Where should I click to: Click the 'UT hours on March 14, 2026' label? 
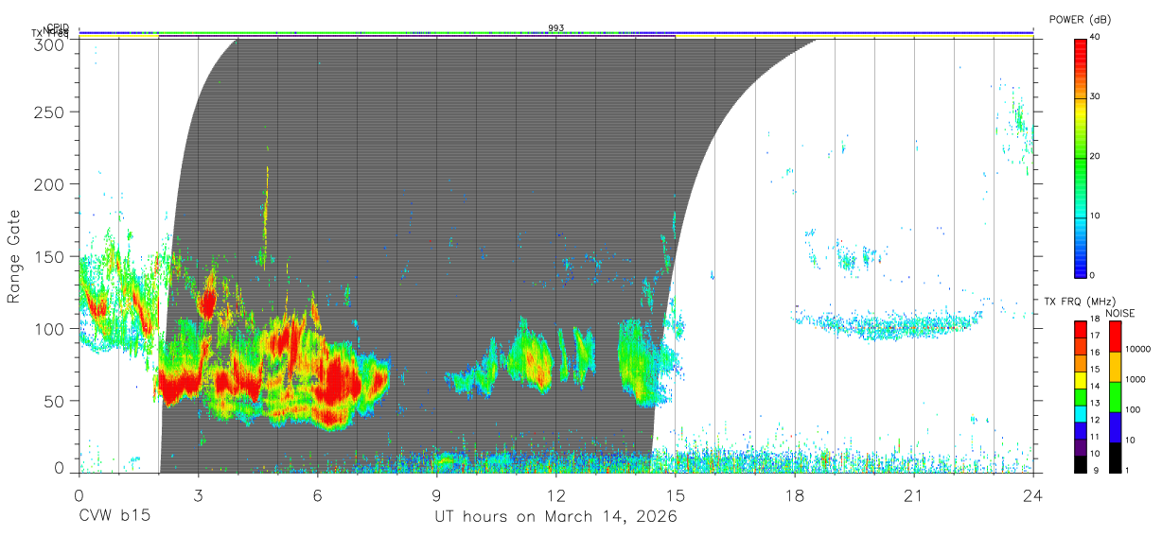[555, 516]
